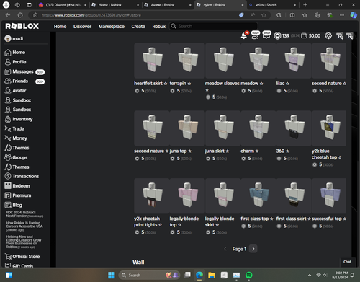The image size is (360, 282).
Task: Click Discover in the top navigation
Action: coord(82,27)
